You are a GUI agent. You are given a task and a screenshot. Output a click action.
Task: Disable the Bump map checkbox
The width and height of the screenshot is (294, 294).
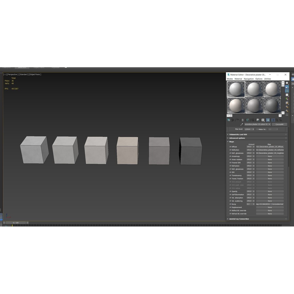[x=230, y=204]
